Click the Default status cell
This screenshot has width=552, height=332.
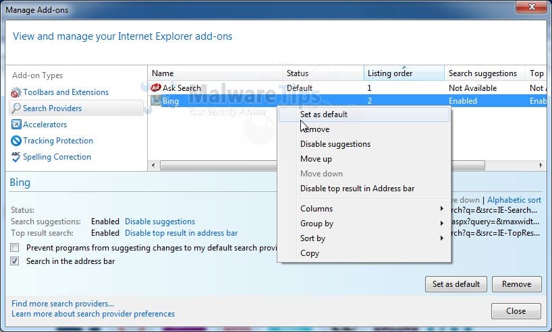tap(299, 88)
